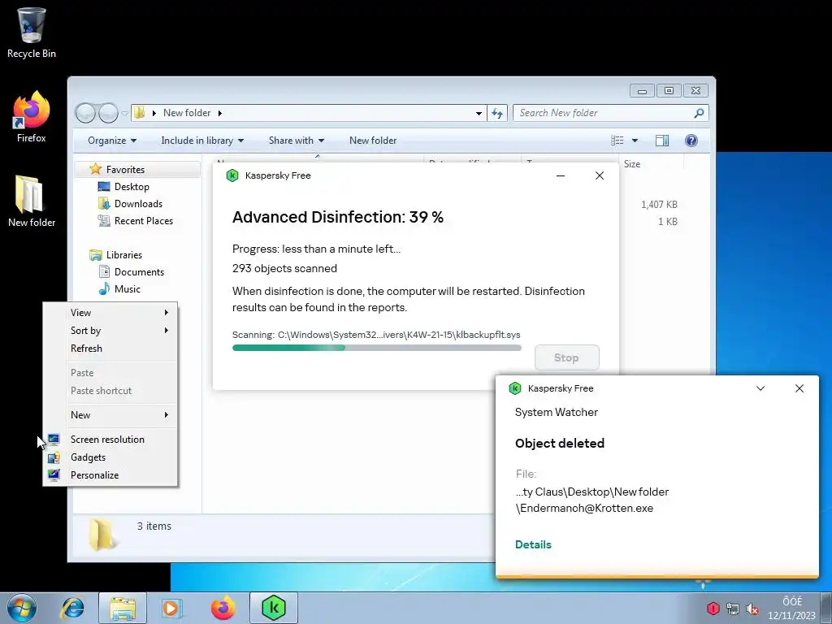Select Recent Places in navigation pane

click(143, 221)
